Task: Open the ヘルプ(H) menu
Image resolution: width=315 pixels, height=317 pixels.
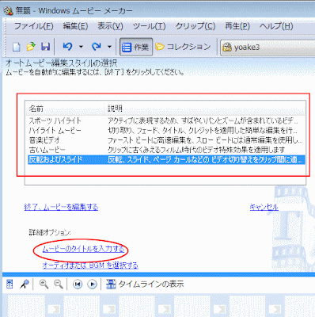Action: [276, 26]
